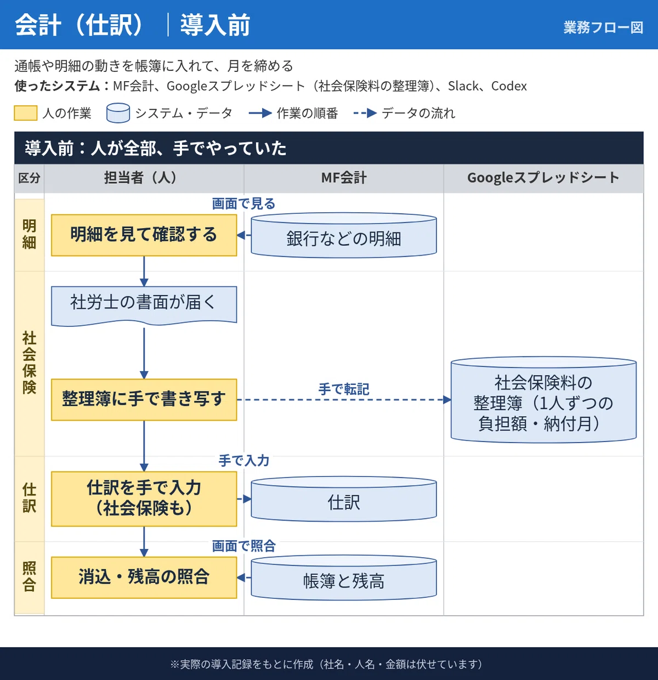658x680 pixels.
Task: Click the 区分 column header
Action: point(29,178)
